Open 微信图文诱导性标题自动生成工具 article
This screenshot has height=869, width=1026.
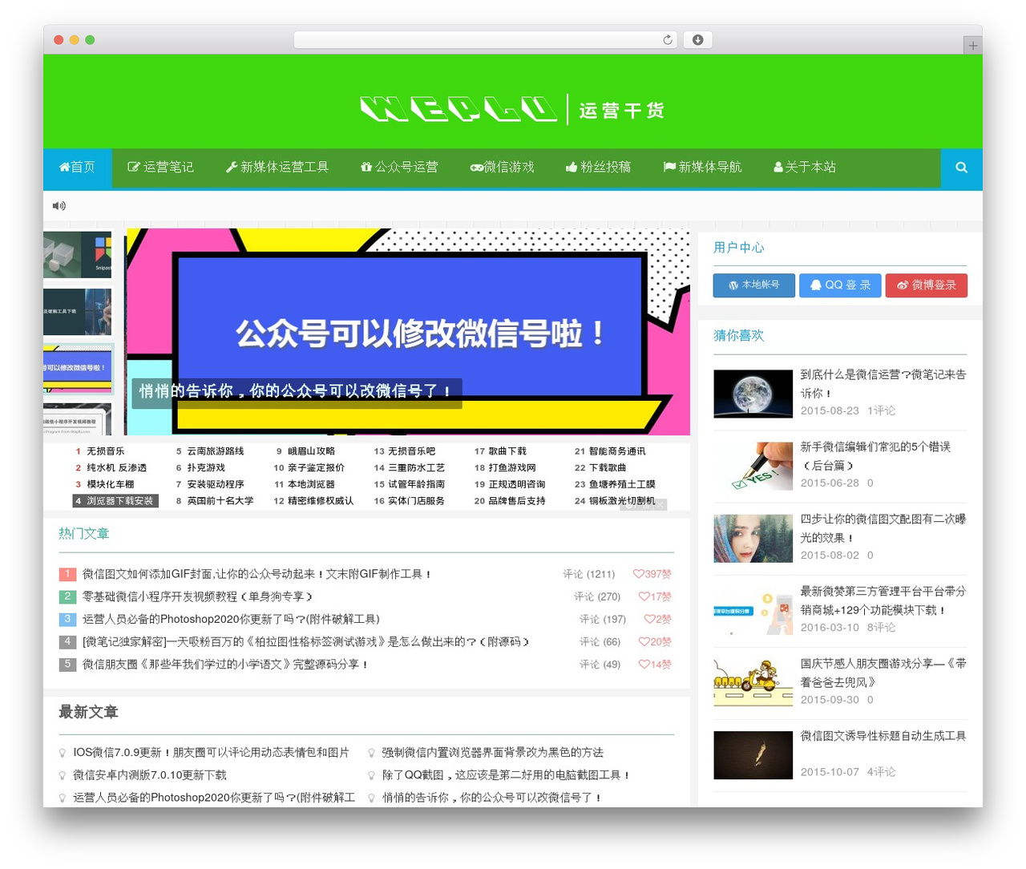tap(883, 736)
